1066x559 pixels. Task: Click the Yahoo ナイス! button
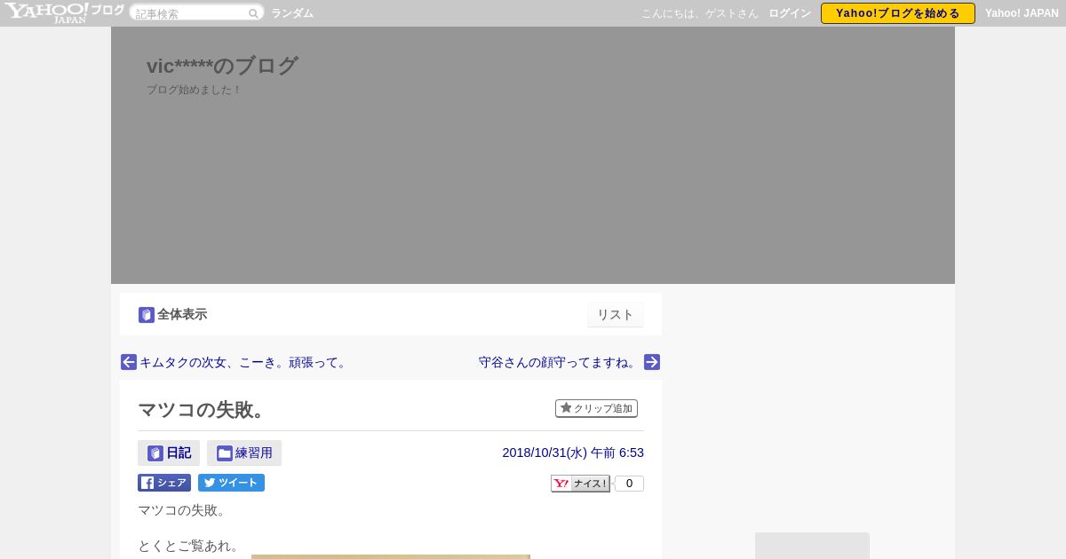(x=581, y=484)
